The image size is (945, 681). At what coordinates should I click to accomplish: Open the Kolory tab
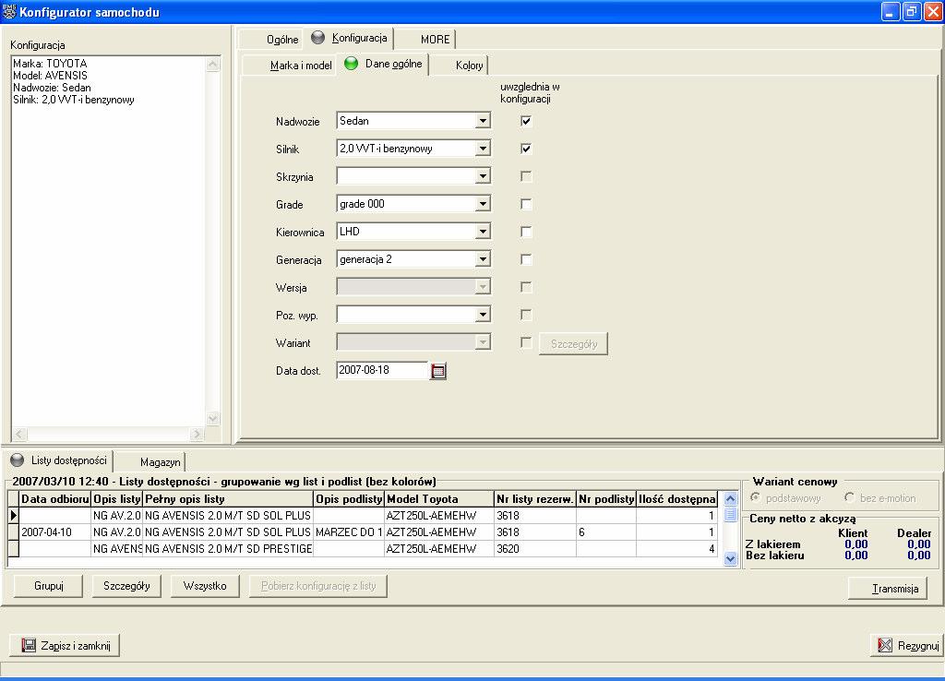click(x=460, y=66)
